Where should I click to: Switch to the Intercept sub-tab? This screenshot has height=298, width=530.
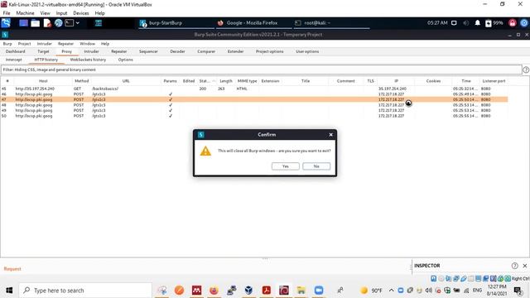tap(14, 60)
